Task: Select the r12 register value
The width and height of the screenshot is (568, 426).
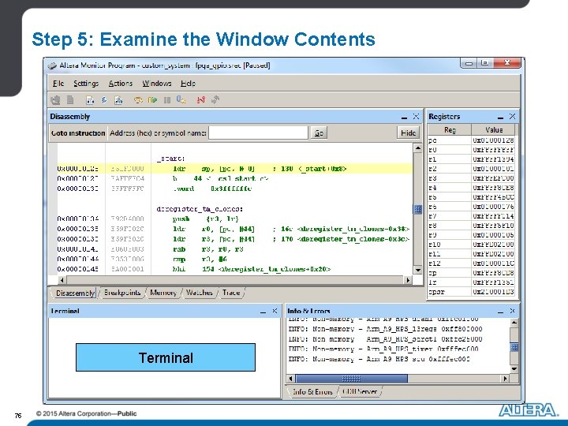Action: pos(493,263)
